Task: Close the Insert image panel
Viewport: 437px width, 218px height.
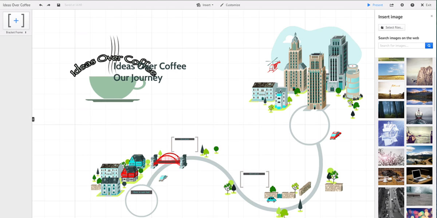Action: [432, 16]
